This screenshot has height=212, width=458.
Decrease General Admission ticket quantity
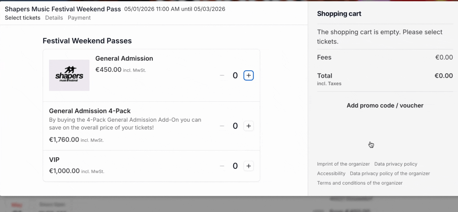tap(222, 76)
